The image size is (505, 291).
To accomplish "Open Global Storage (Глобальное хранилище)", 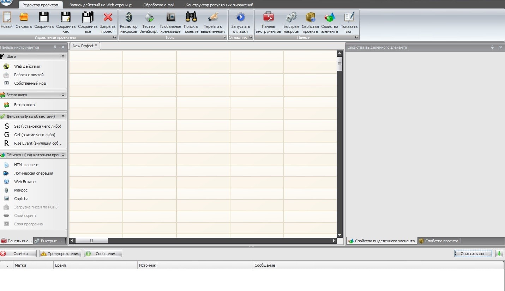I will coord(170,18).
